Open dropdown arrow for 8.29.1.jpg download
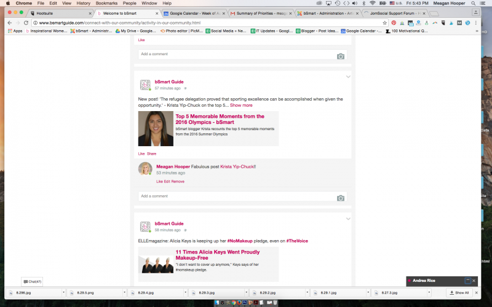 [368, 293]
